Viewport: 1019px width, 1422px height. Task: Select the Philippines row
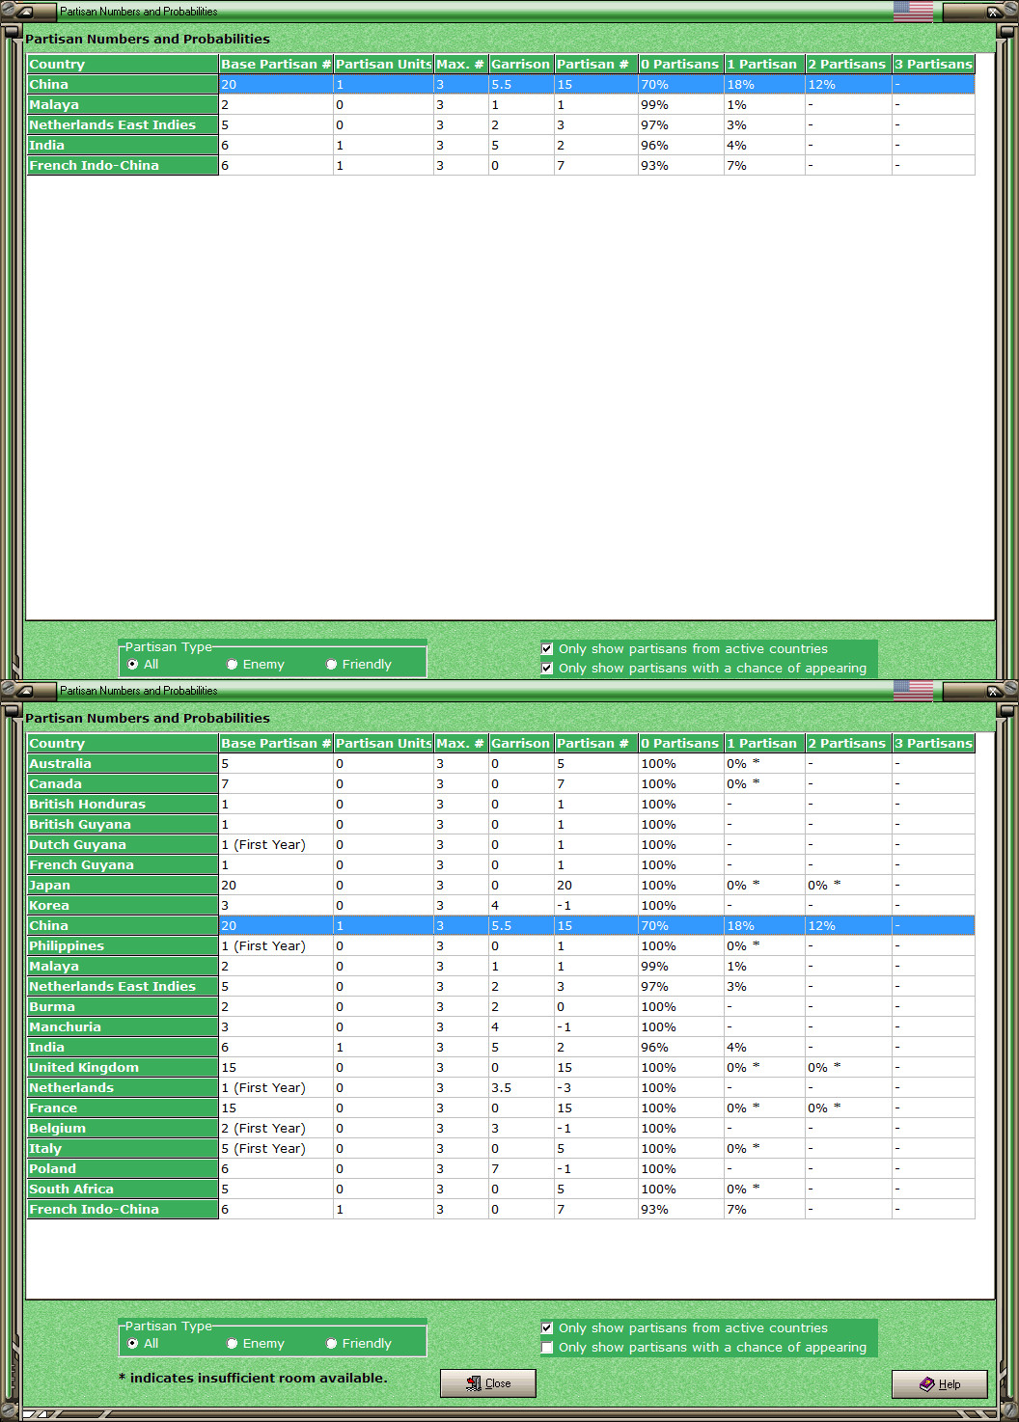(x=501, y=946)
